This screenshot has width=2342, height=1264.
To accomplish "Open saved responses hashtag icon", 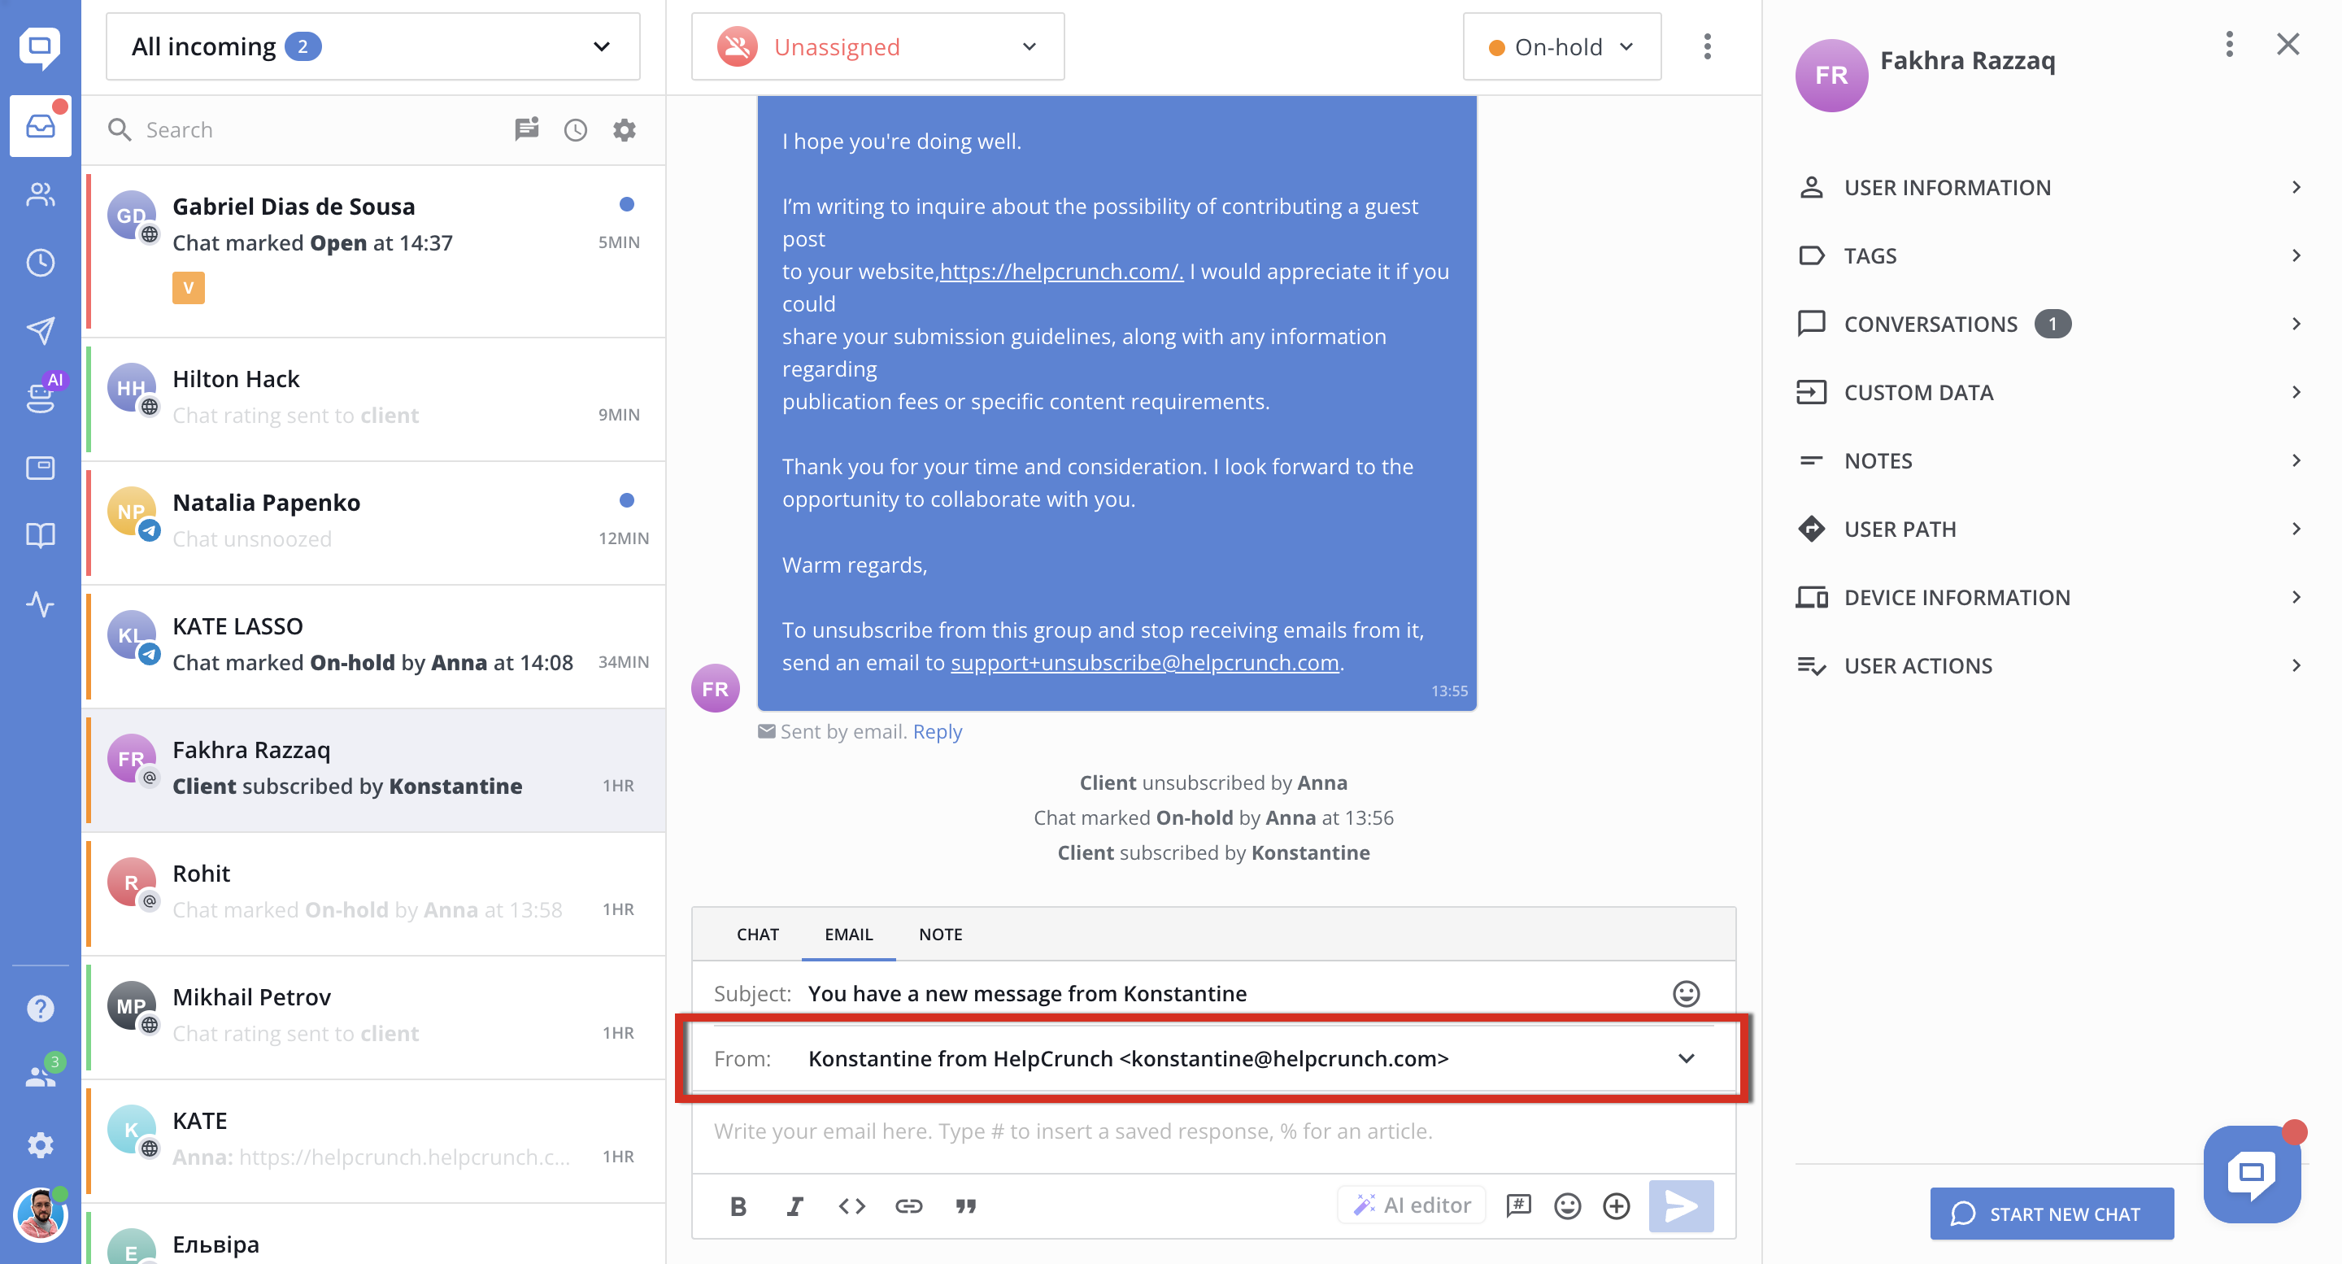I will (x=1518, y=1205).
